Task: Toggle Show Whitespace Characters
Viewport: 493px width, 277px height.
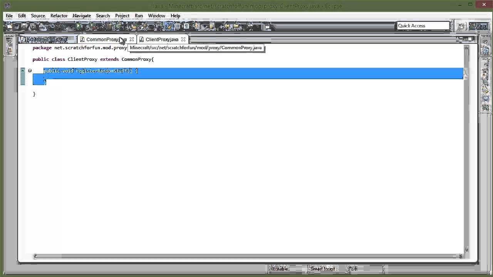Action: click(x=186, y=26)
